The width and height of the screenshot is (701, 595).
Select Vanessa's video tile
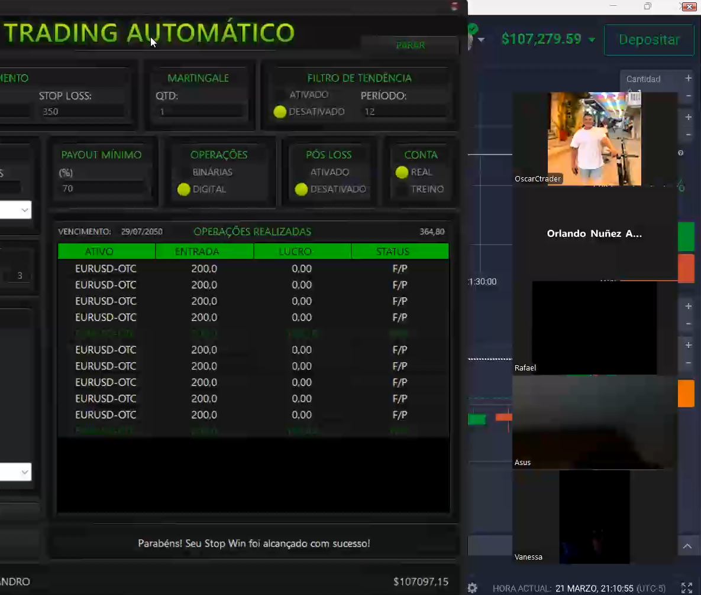(x=594, y=517)
